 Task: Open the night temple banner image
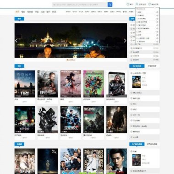(71, 40)
